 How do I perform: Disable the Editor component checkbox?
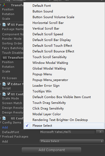click(x=9, y=84)
